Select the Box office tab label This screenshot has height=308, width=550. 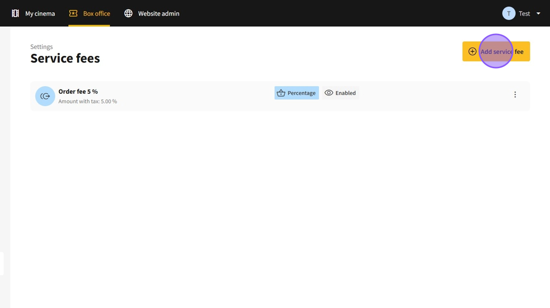point(96,14)
